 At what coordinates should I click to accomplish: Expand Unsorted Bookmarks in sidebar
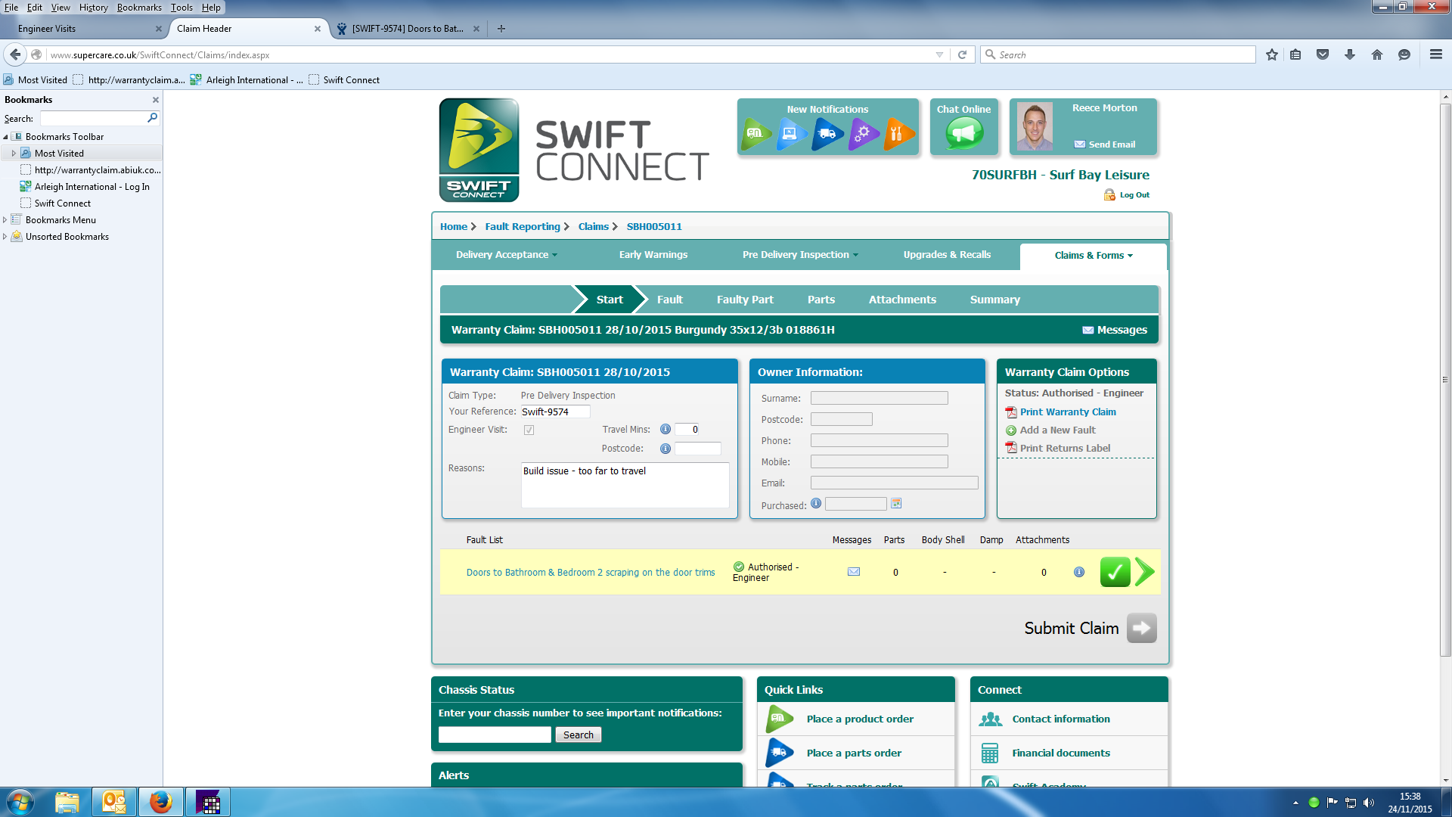(x=5, y=237)
